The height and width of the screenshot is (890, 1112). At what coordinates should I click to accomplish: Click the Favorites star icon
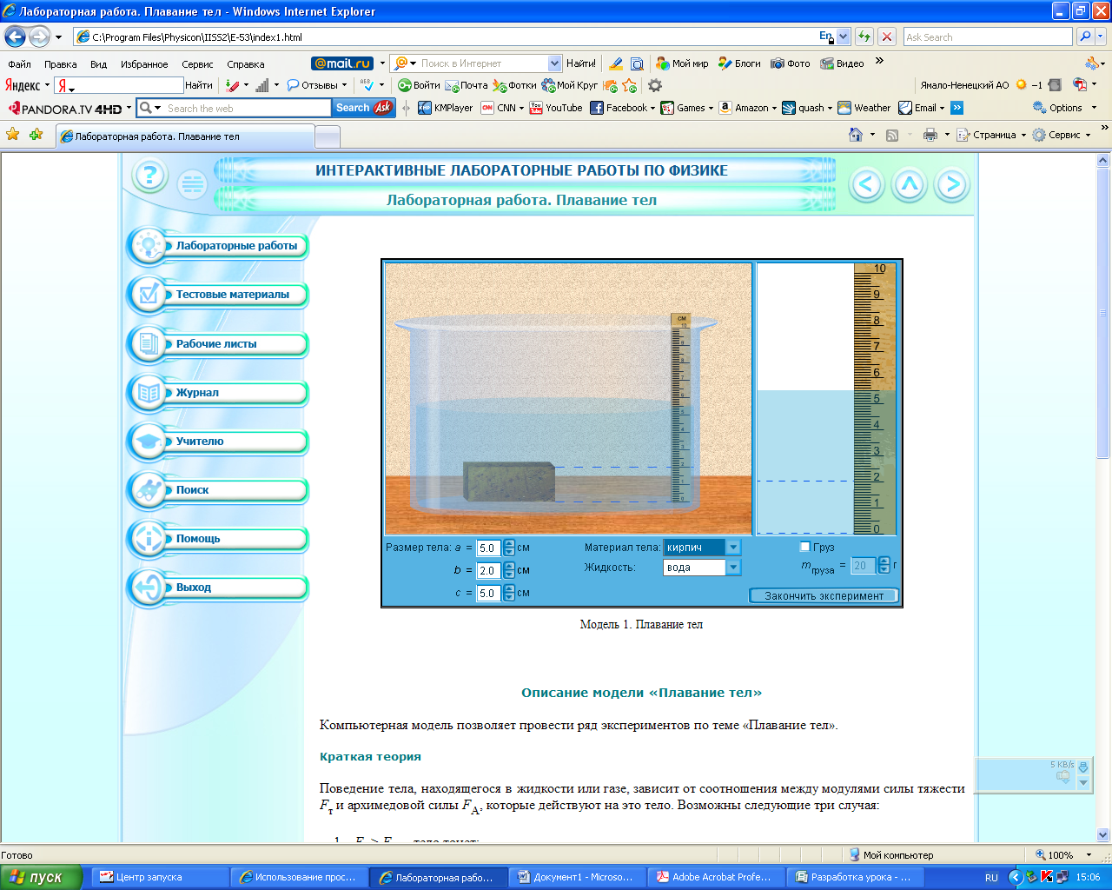pyautogui.click(x=13, y=135)
